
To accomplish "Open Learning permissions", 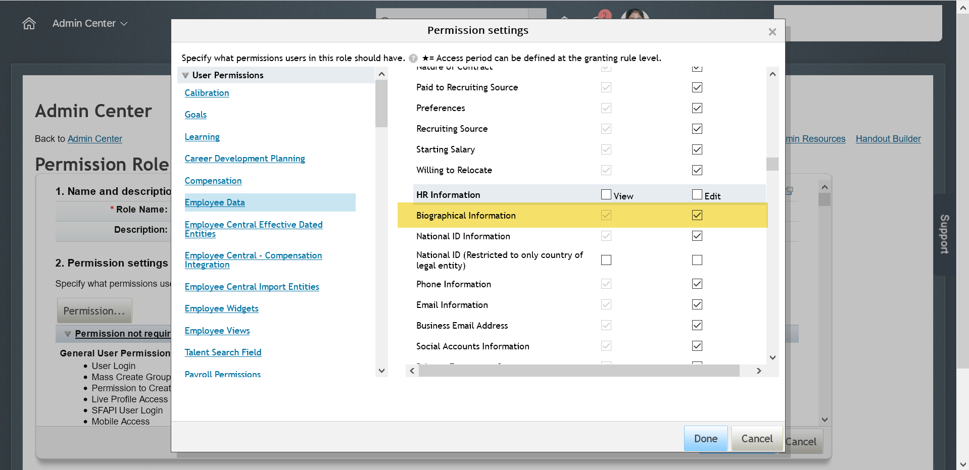I will click(202, 137).
